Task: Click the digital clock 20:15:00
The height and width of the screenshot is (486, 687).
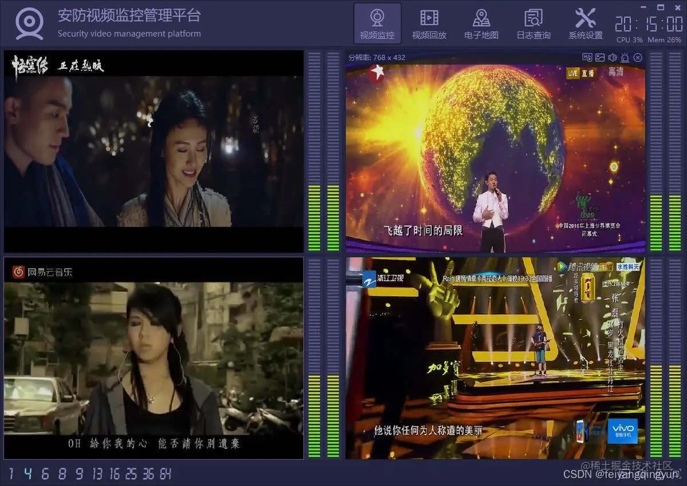Action: tap(649, 24)
